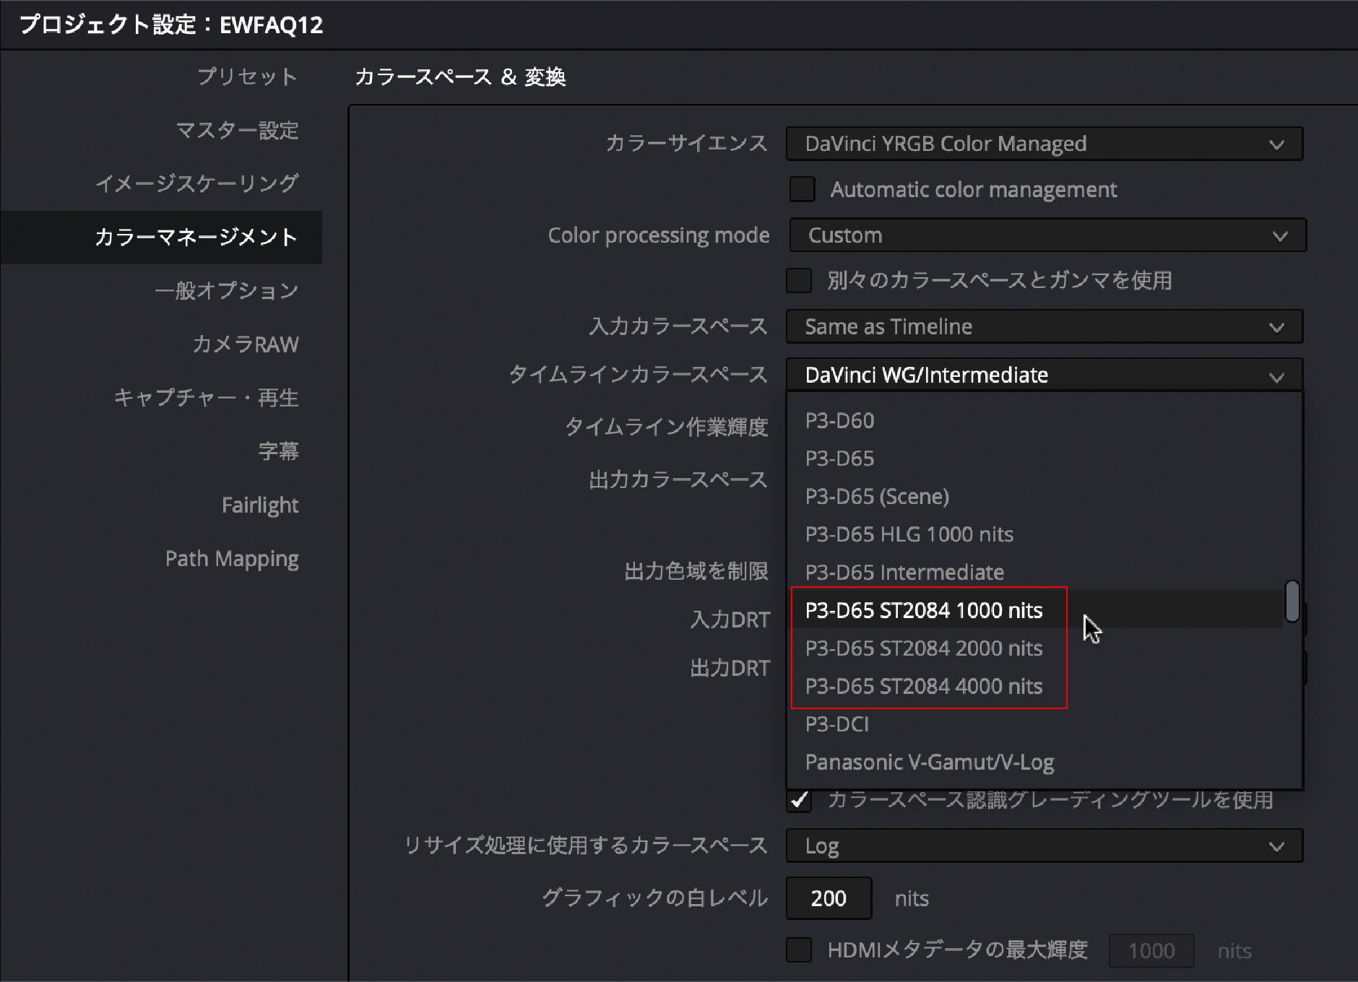The image size is (1358, 982).
Task: Open the カメラRAW settings
Action: pyautogui.click(x=245, y=344)
